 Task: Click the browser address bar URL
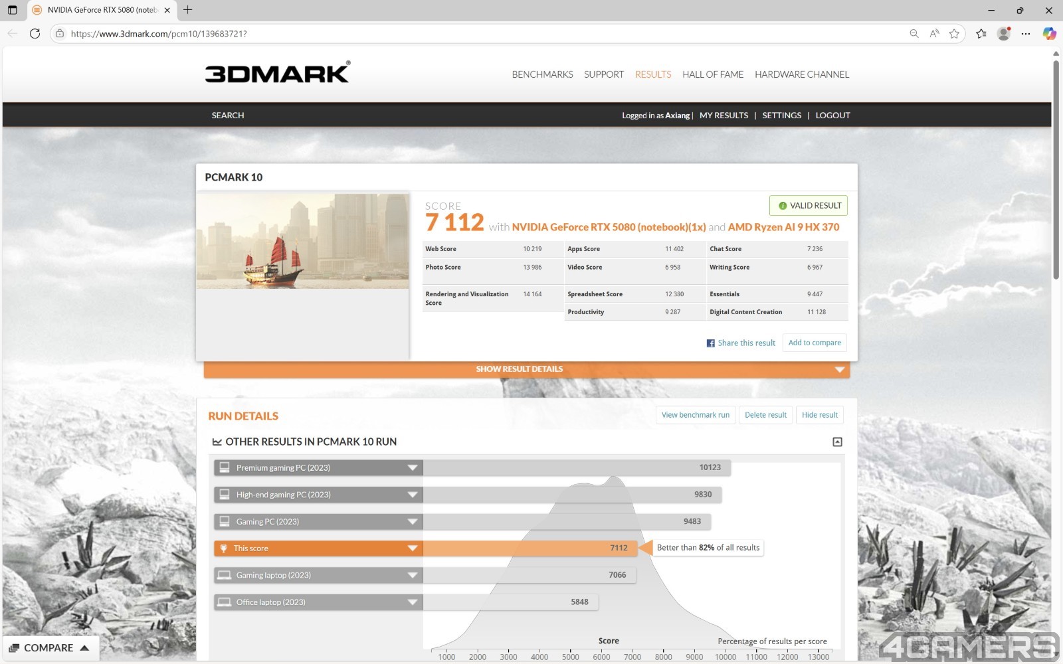click(x=159, y=34)
